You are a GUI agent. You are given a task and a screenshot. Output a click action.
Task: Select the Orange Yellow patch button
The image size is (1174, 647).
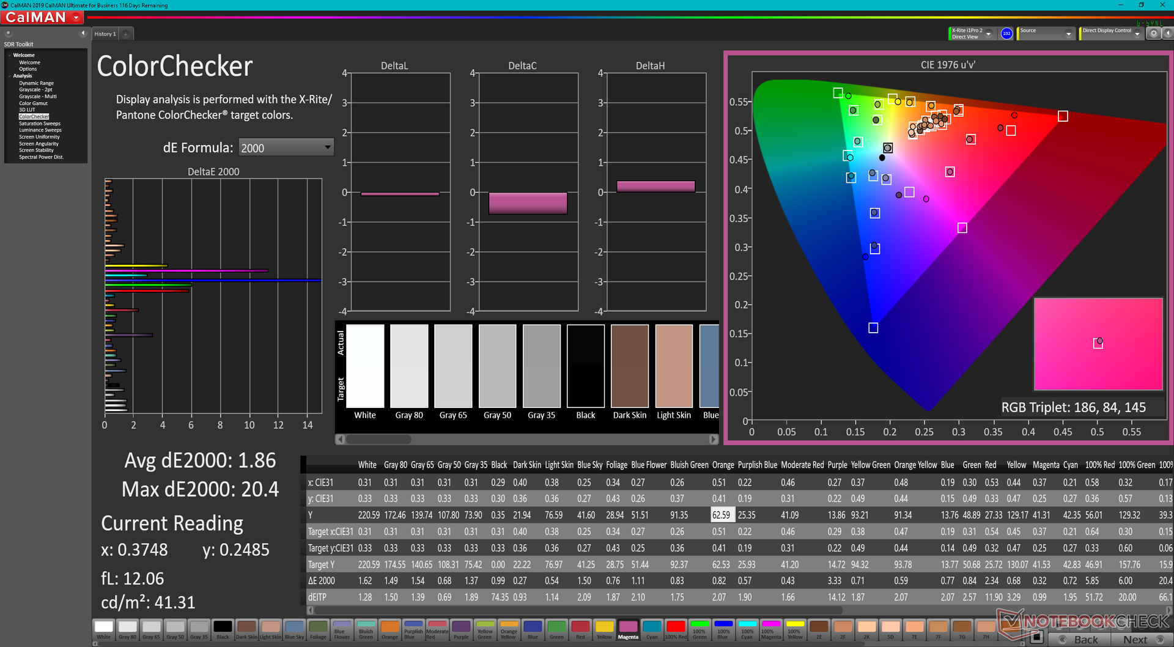[509, 629]
